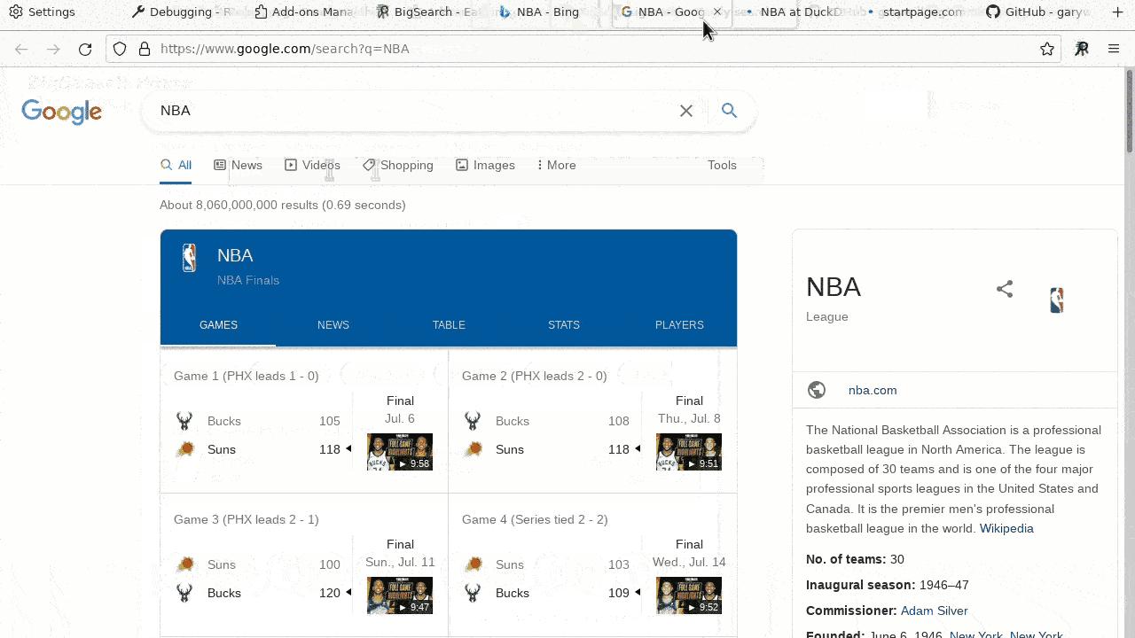Click Suns logo in Game 1
Screen dimensions: 1135x638
(185, 449)
